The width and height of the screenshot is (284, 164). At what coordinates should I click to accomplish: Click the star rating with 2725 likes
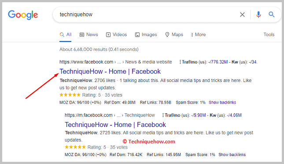(75, 147)
